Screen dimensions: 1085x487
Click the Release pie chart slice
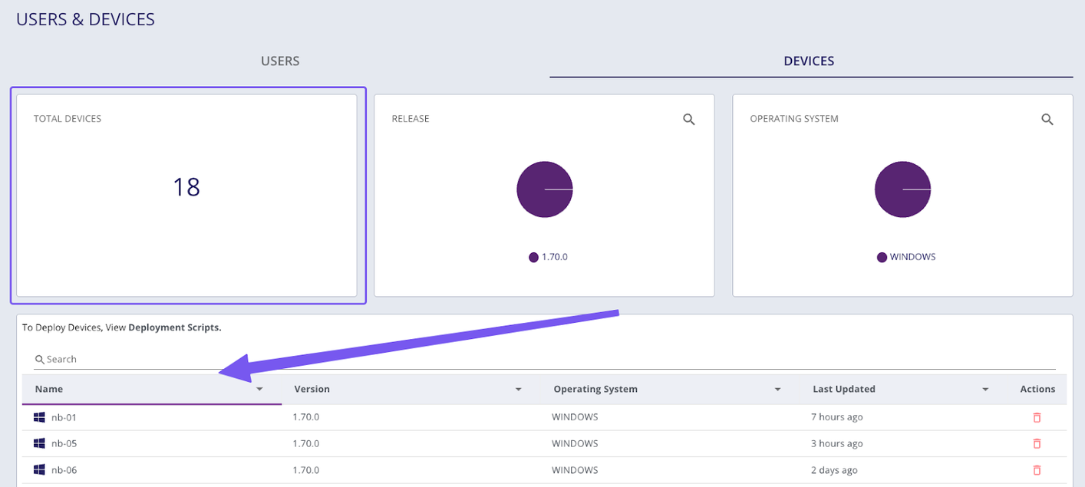pos(545,189)
